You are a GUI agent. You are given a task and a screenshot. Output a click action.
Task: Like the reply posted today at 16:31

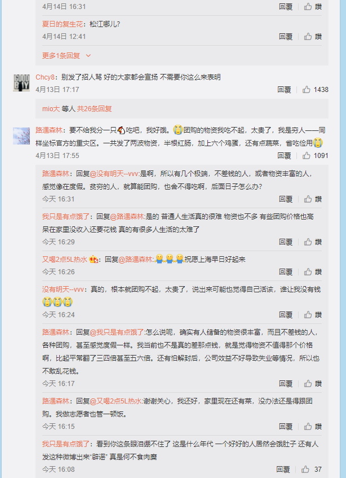pyautogui.click(x=313, y=199)
